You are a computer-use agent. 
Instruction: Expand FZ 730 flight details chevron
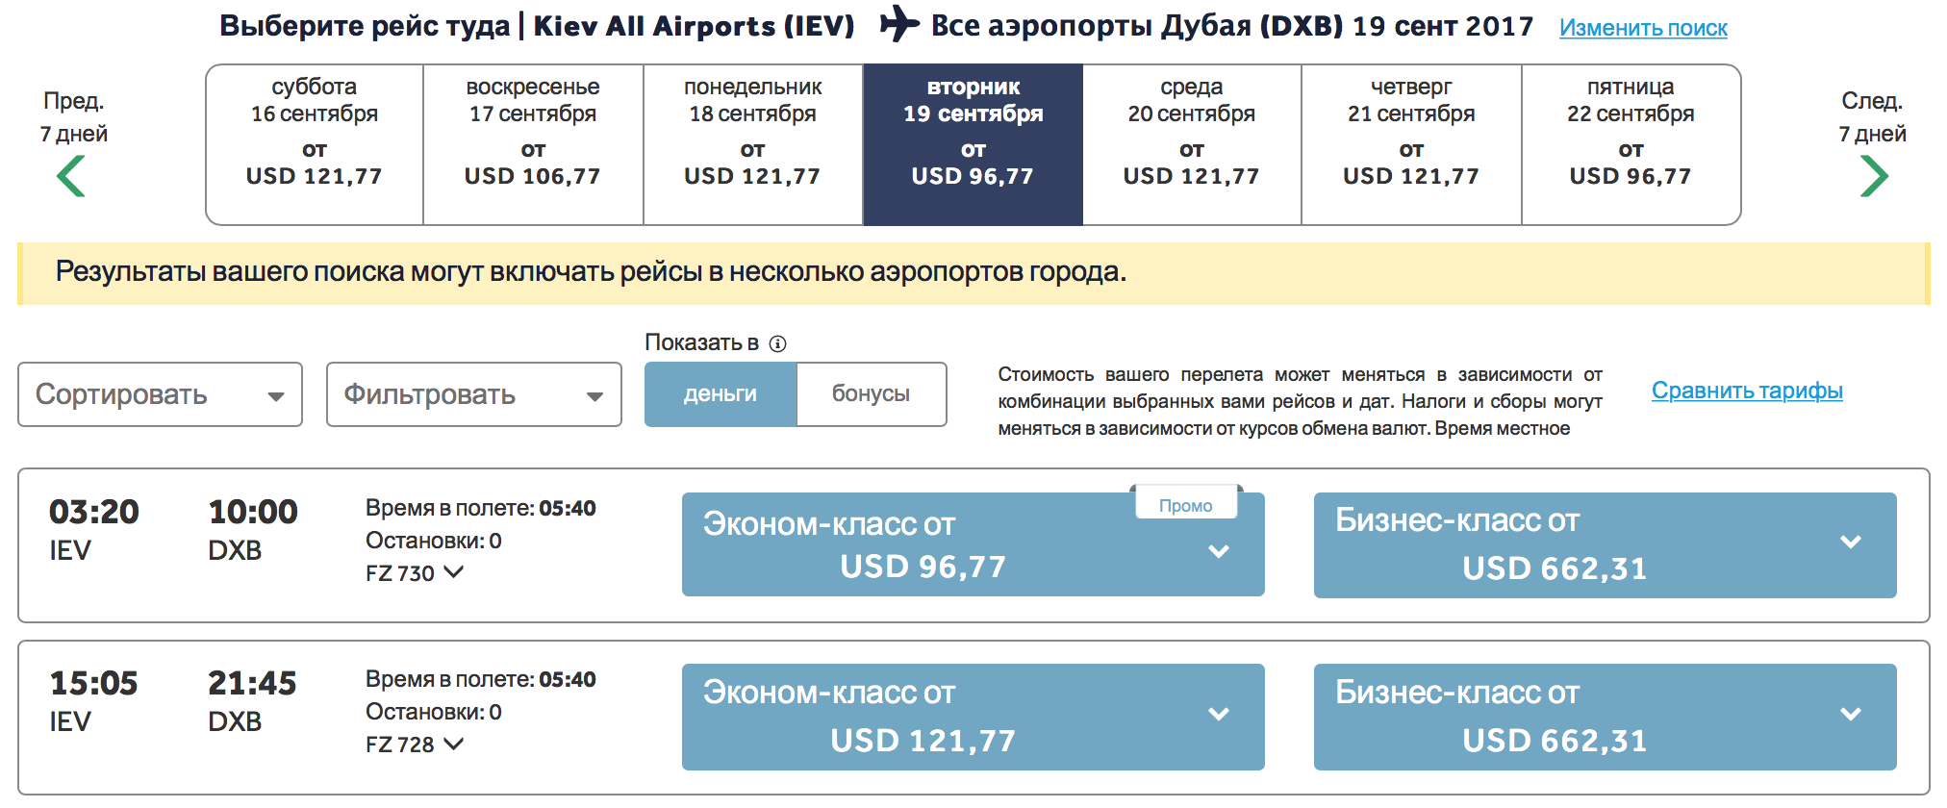(454, 572)
